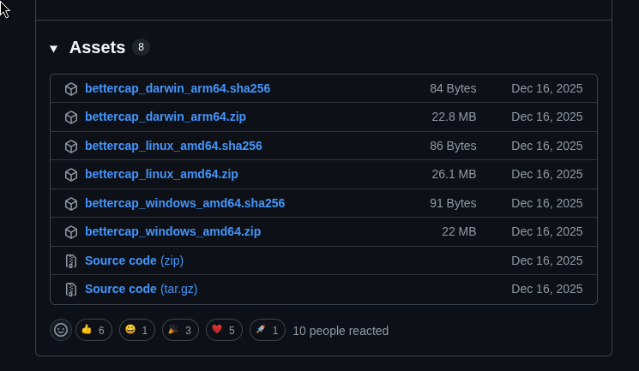Collapse the Assets section triangle
Screen dimensions: 639x371
point(53,49)
